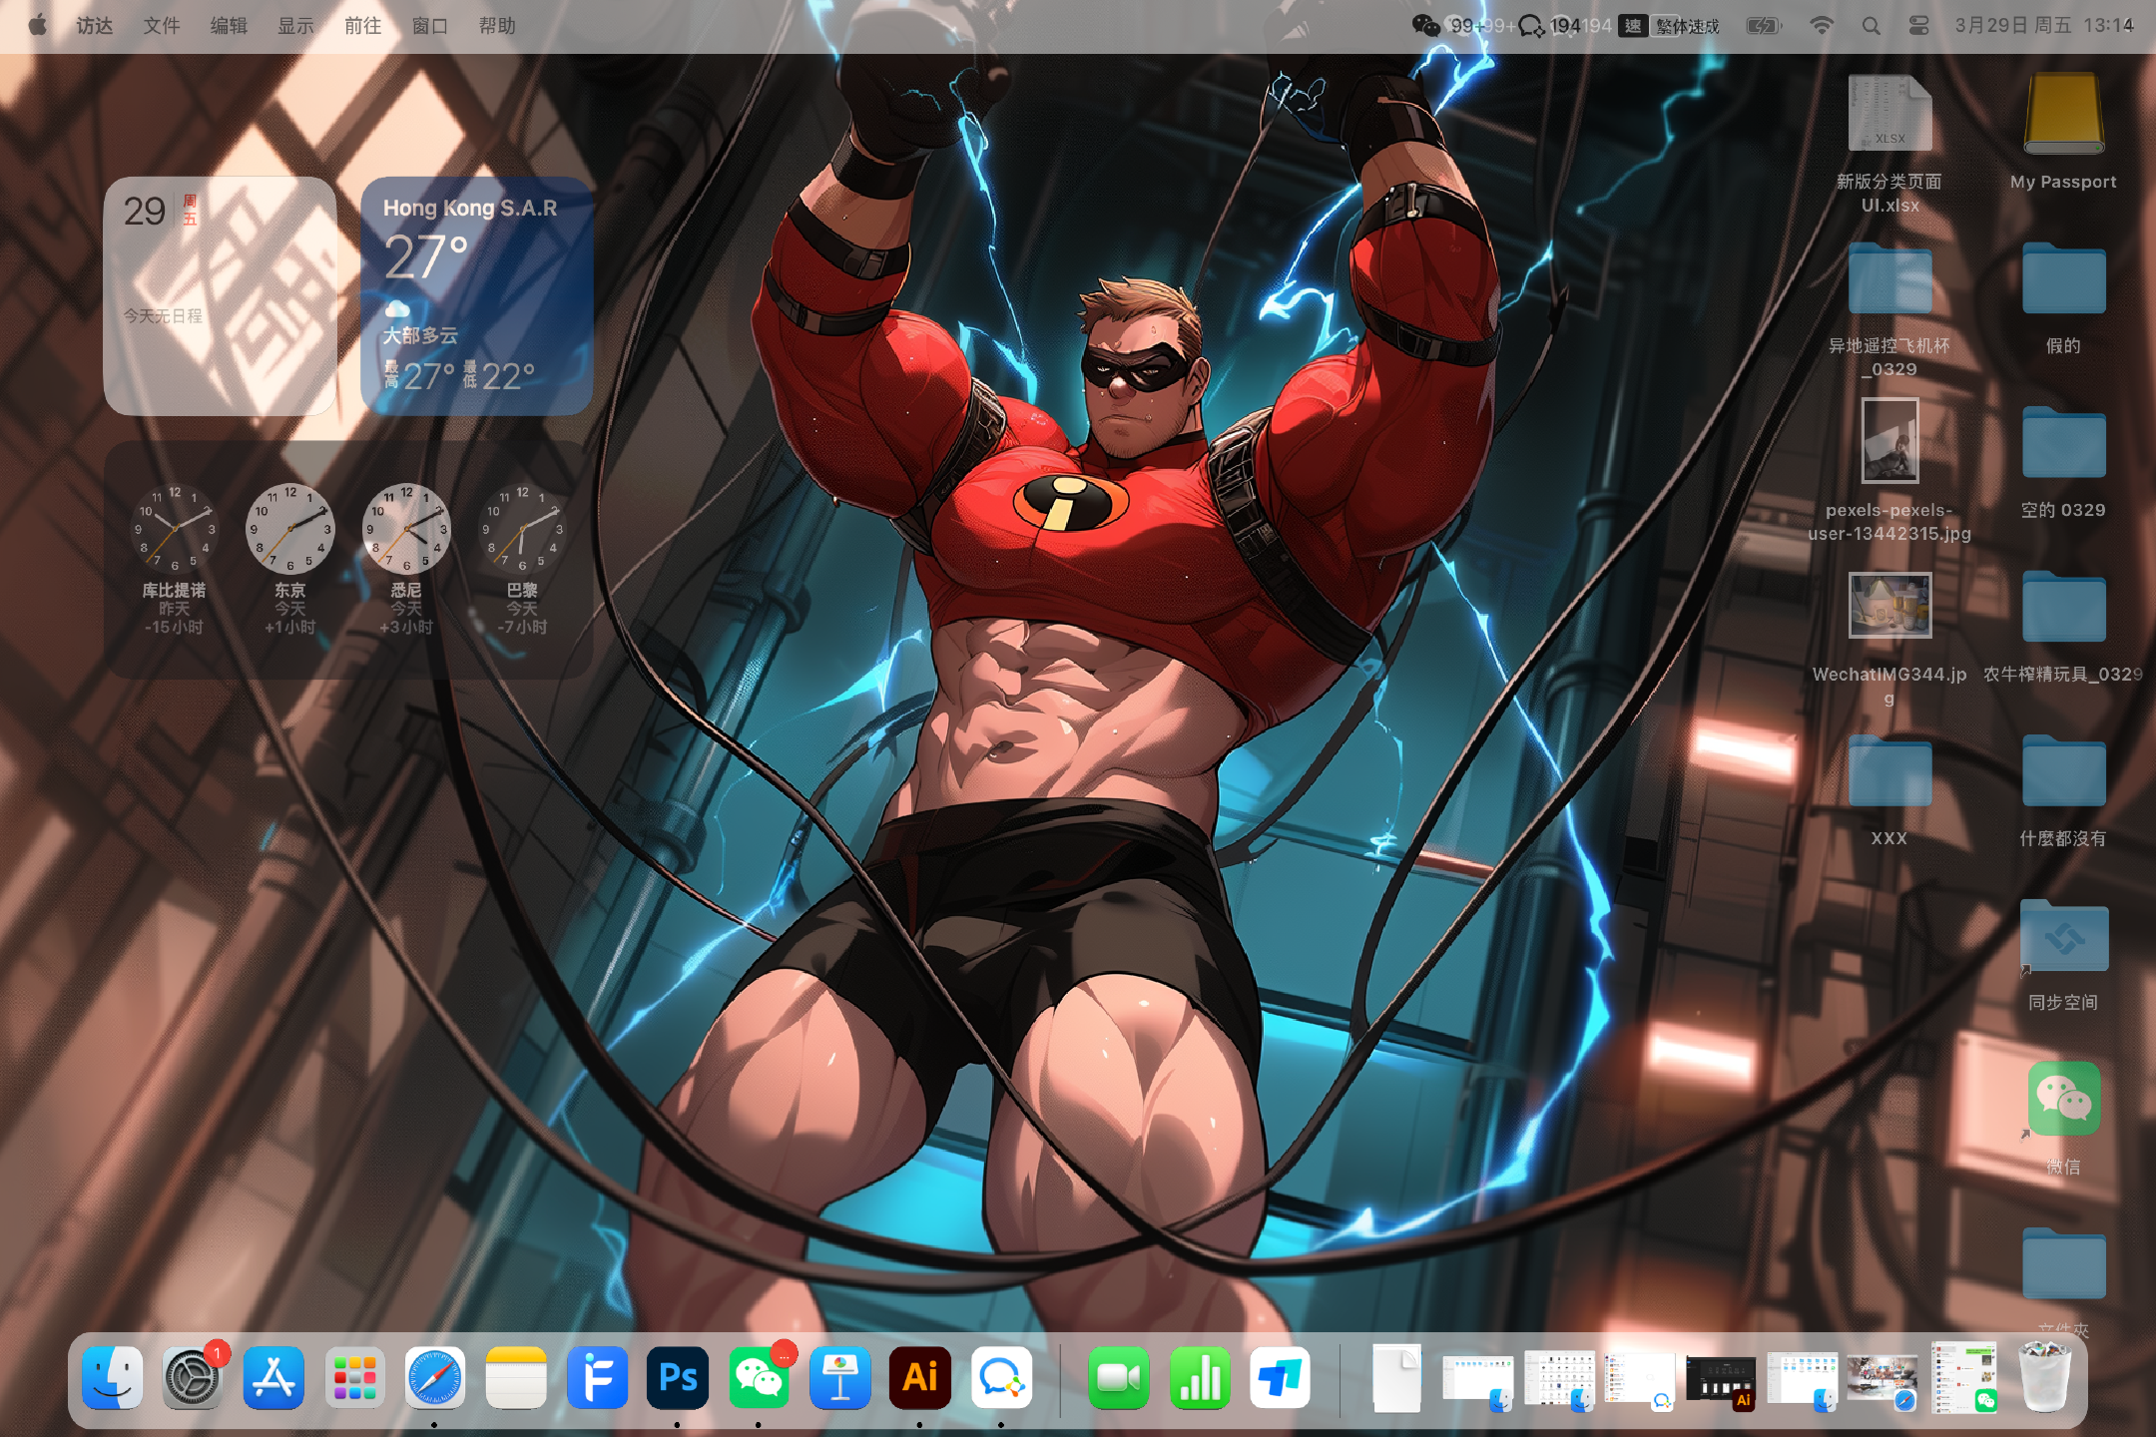2156x1437 pixels.
Task: Open Safari browser in the Dock
Action: point(435,1378)
